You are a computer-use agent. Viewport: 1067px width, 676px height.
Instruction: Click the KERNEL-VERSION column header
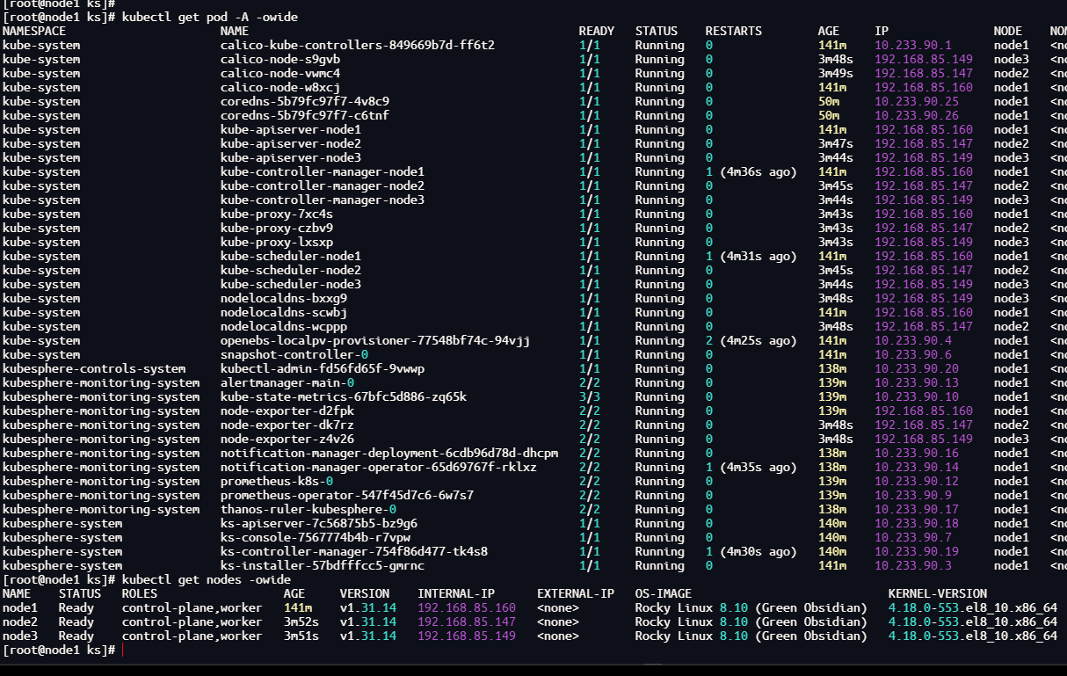click(937, 593)
